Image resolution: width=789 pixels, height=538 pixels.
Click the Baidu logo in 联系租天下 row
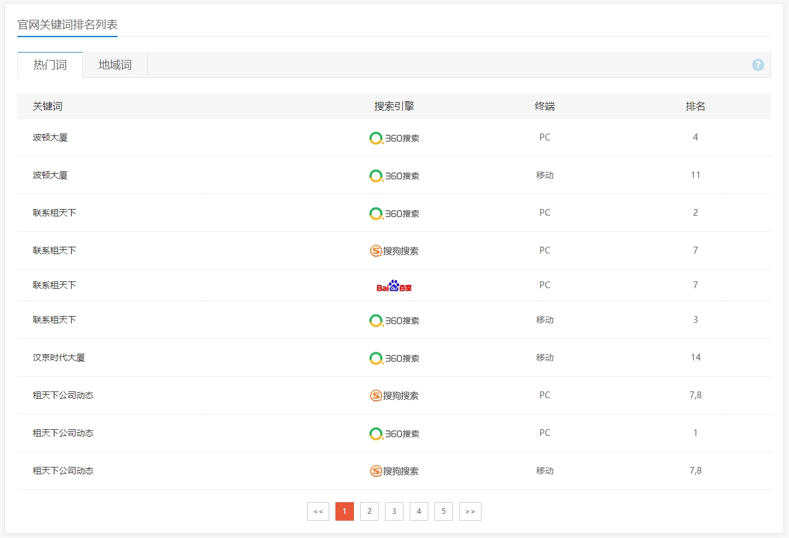(394, 286)
